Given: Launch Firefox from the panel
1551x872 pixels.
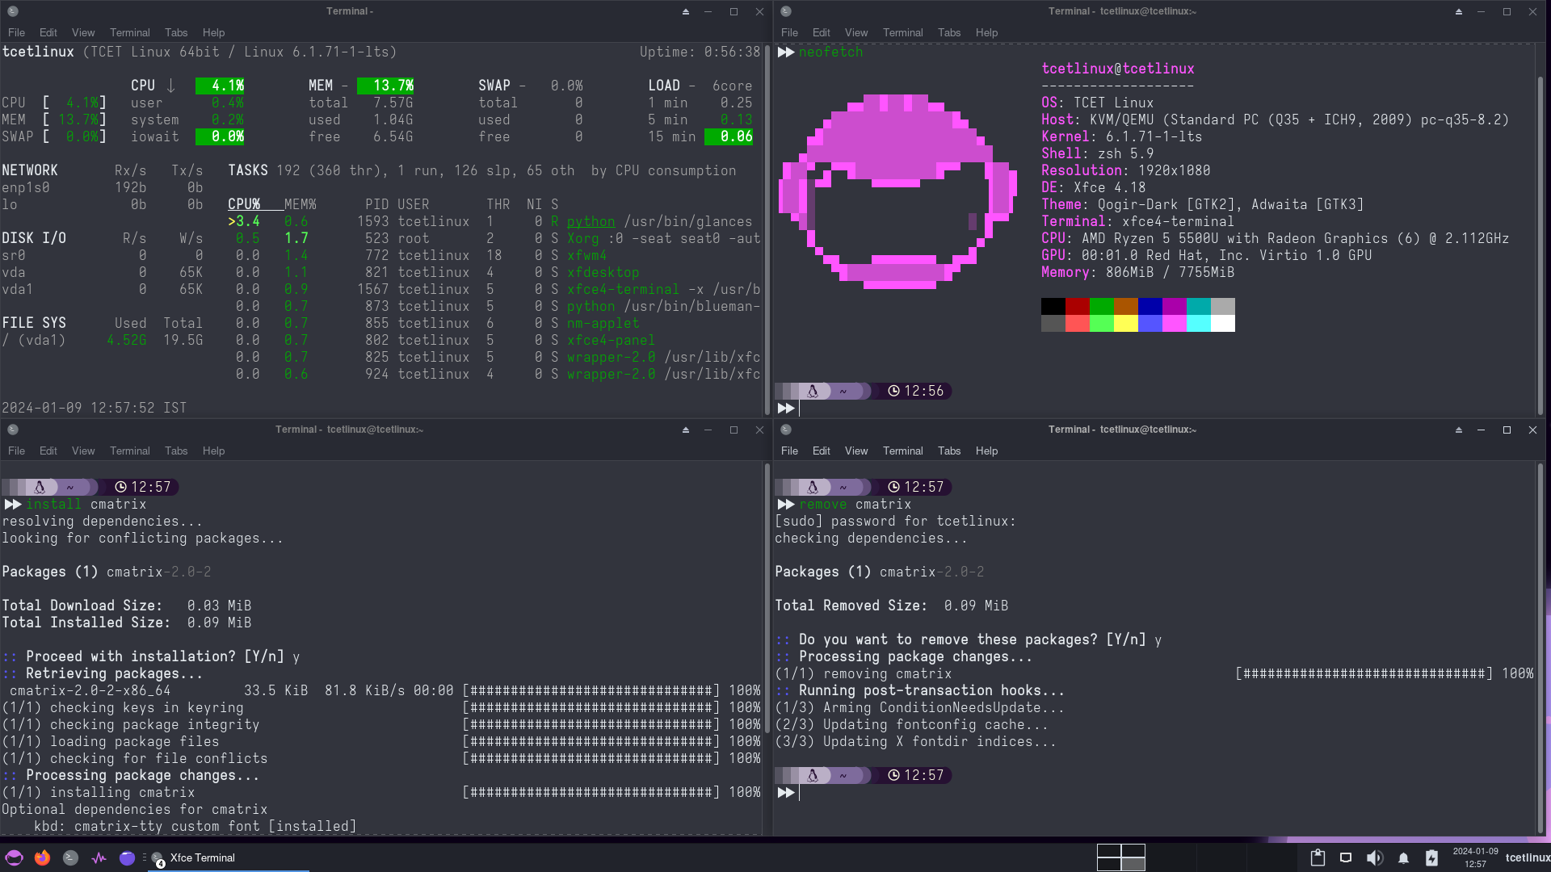Looking at the screenshot, I should [x=42, y=857].
